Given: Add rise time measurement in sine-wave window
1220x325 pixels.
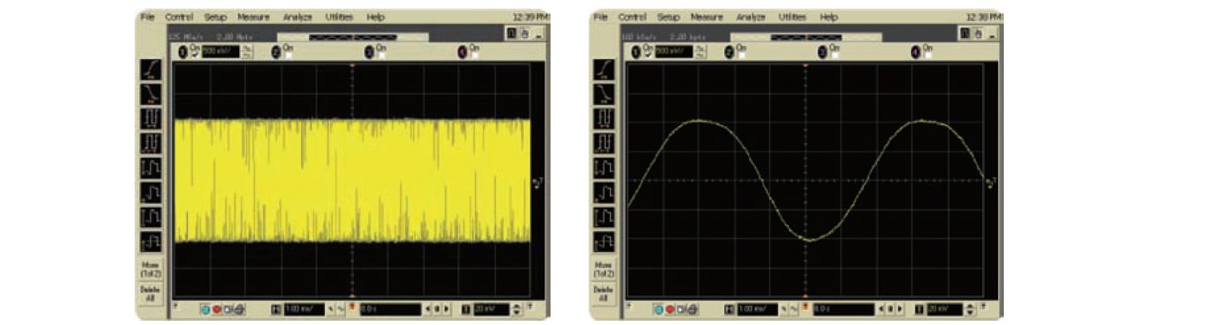Looking at the screenshot, I should click(x=604, y=70).
